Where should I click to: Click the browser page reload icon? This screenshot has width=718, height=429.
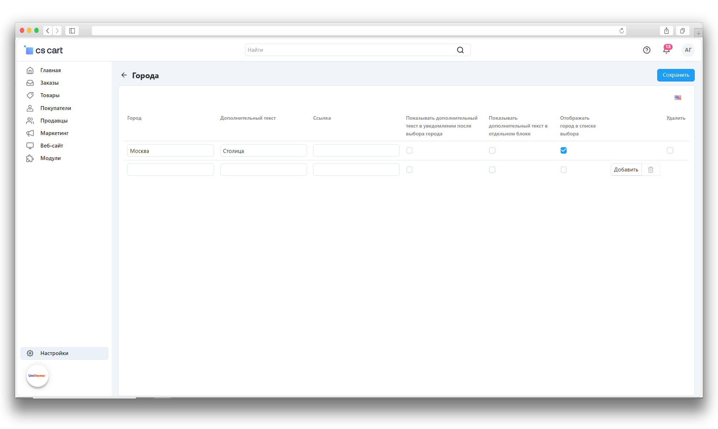[621, 31]
